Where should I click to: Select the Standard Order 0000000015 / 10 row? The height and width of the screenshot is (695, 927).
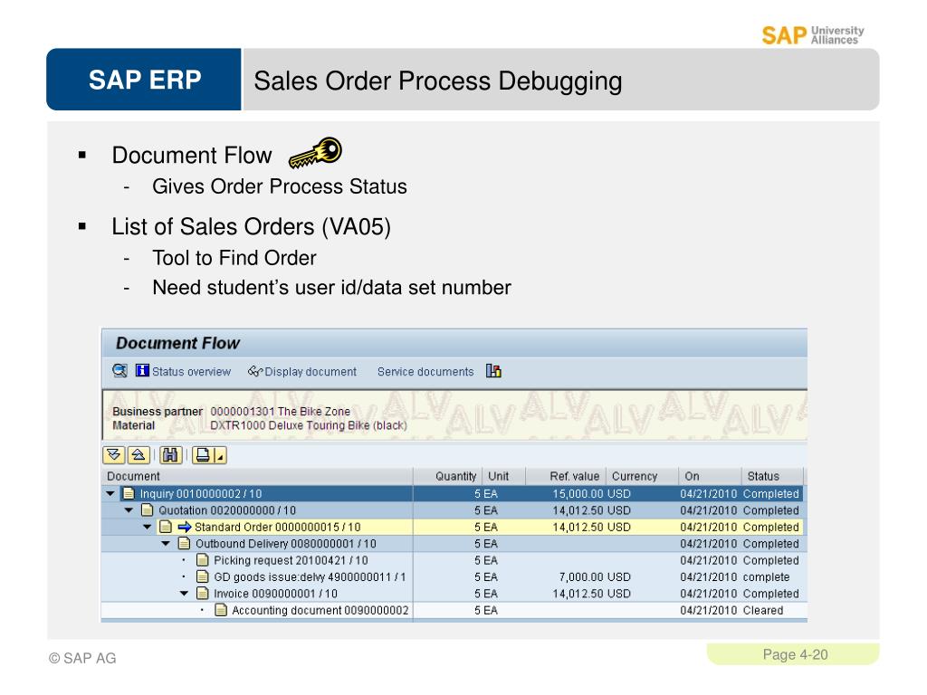click(x=453, y=527)
